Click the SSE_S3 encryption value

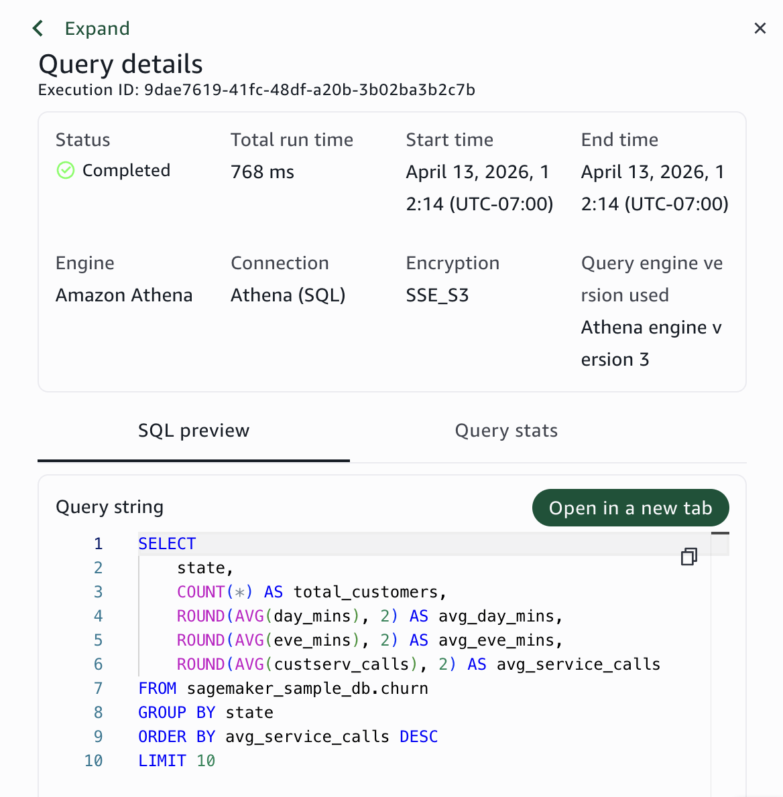[x=437, y=295]
